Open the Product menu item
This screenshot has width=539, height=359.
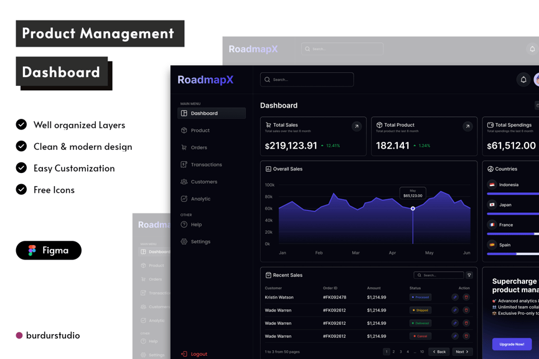tap(200, 131)
